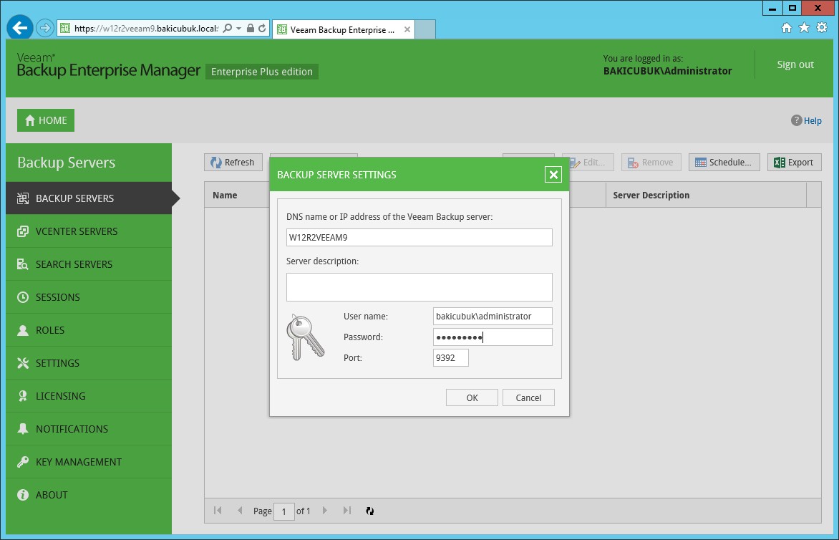Open a new blank browser tab
This screenshot has width=839, height=540.
(x=425, y=29)
